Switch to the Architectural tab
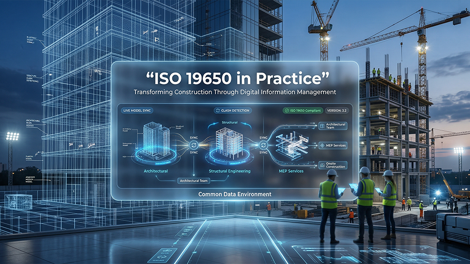The width and height of the screenshot is (470, 264). pyautogui.click(x=156, y=171)
